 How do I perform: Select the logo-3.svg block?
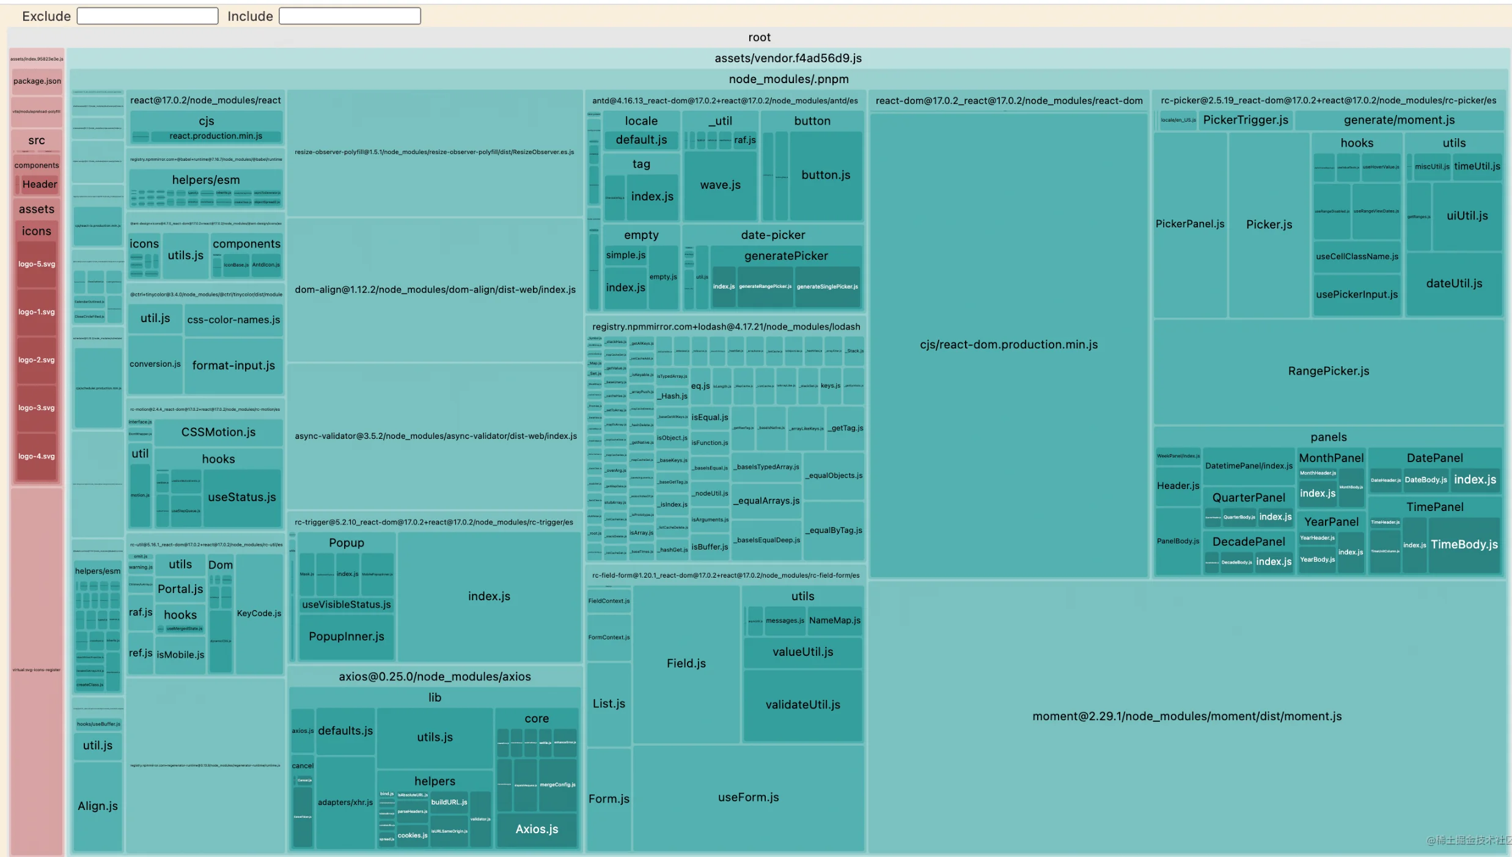click(x=37, y=408)
